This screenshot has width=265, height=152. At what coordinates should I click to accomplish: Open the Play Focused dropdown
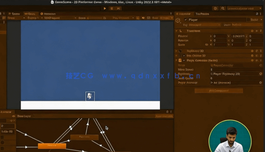point(123,18)
